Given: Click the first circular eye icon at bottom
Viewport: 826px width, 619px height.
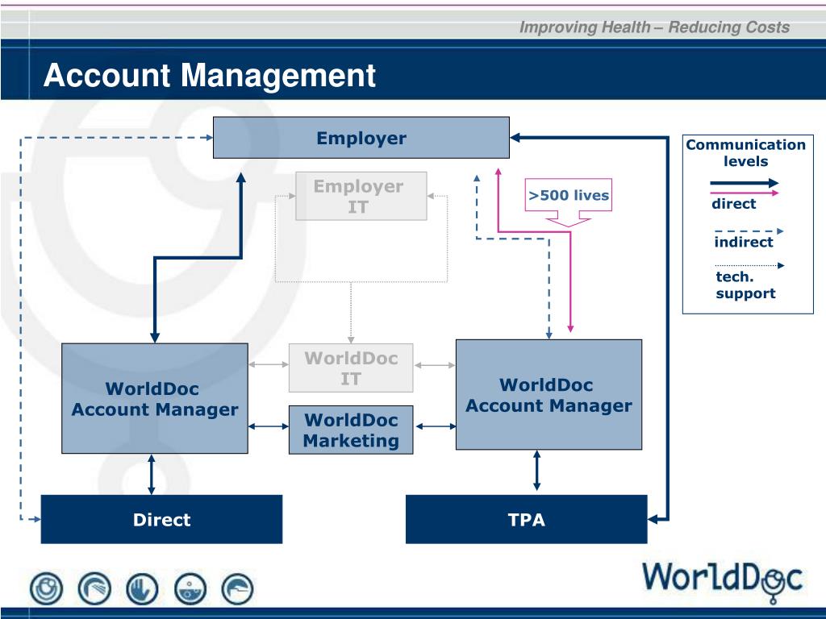Looking at the screenshot, I should pos(46,588).
